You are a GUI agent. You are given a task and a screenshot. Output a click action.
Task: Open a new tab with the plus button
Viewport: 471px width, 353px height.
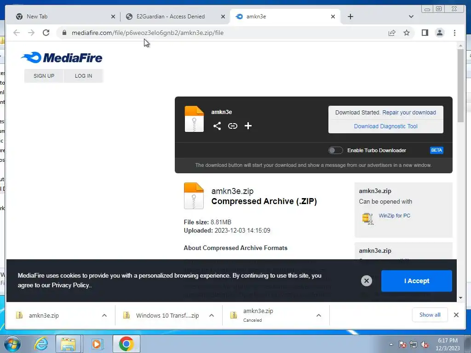[x=350, y=17]
